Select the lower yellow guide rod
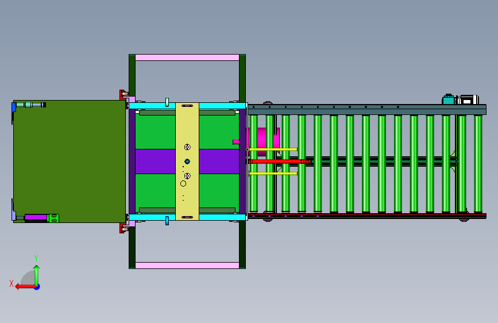Image resolution: width=498 pixels, height=323 pixels. pos(273,174)
